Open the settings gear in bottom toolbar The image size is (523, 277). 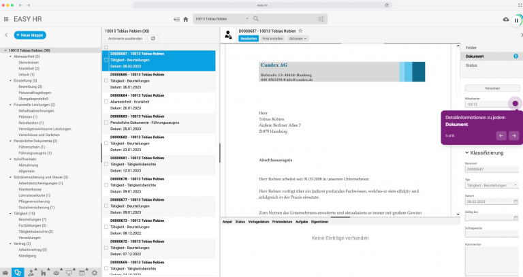pos(95,272)
